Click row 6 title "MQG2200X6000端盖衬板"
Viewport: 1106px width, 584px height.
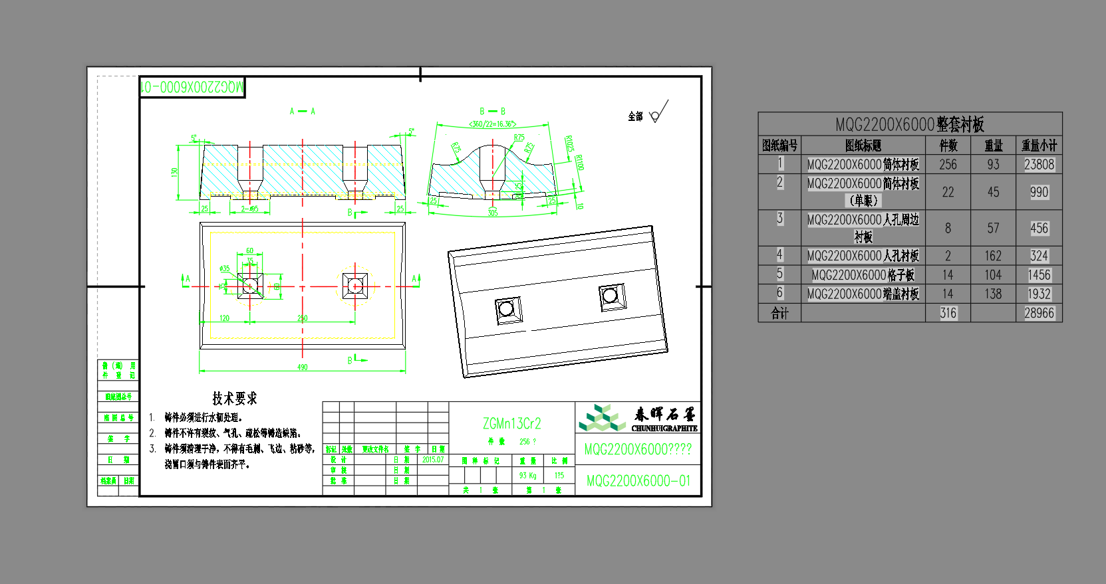[x=863, y=294]
